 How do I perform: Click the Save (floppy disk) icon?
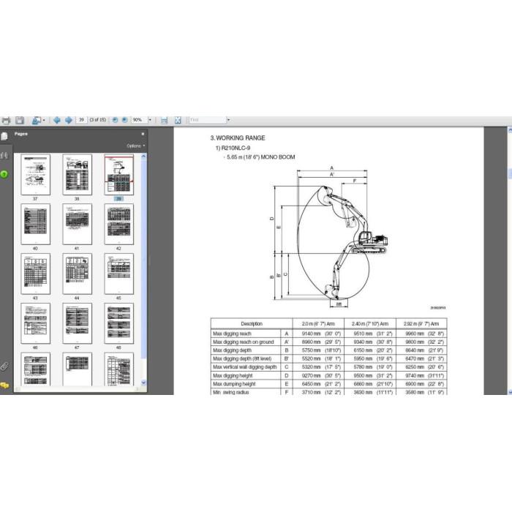click(x=20, y=120)
